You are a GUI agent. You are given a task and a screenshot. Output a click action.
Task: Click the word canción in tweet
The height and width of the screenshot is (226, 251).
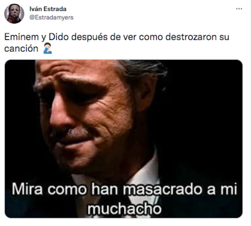pos(21,49)
